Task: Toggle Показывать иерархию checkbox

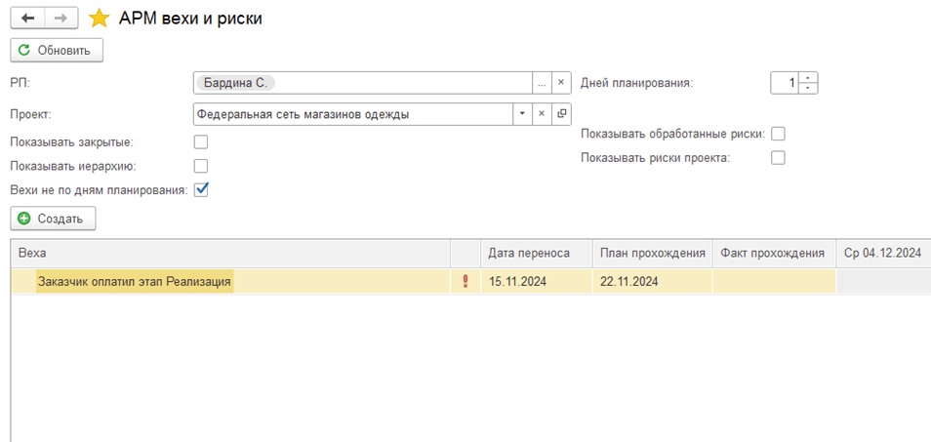Action: (201, 166)
